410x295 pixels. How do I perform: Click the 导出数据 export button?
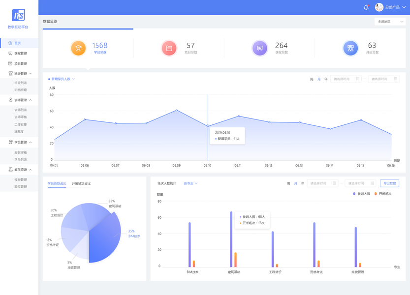[x=390, y=183]
